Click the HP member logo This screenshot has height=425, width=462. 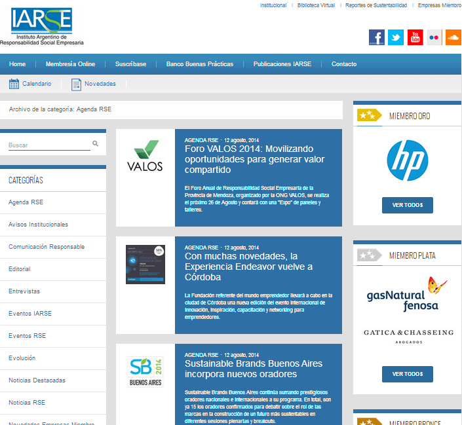pyautogui.click(x=407, y=160)
